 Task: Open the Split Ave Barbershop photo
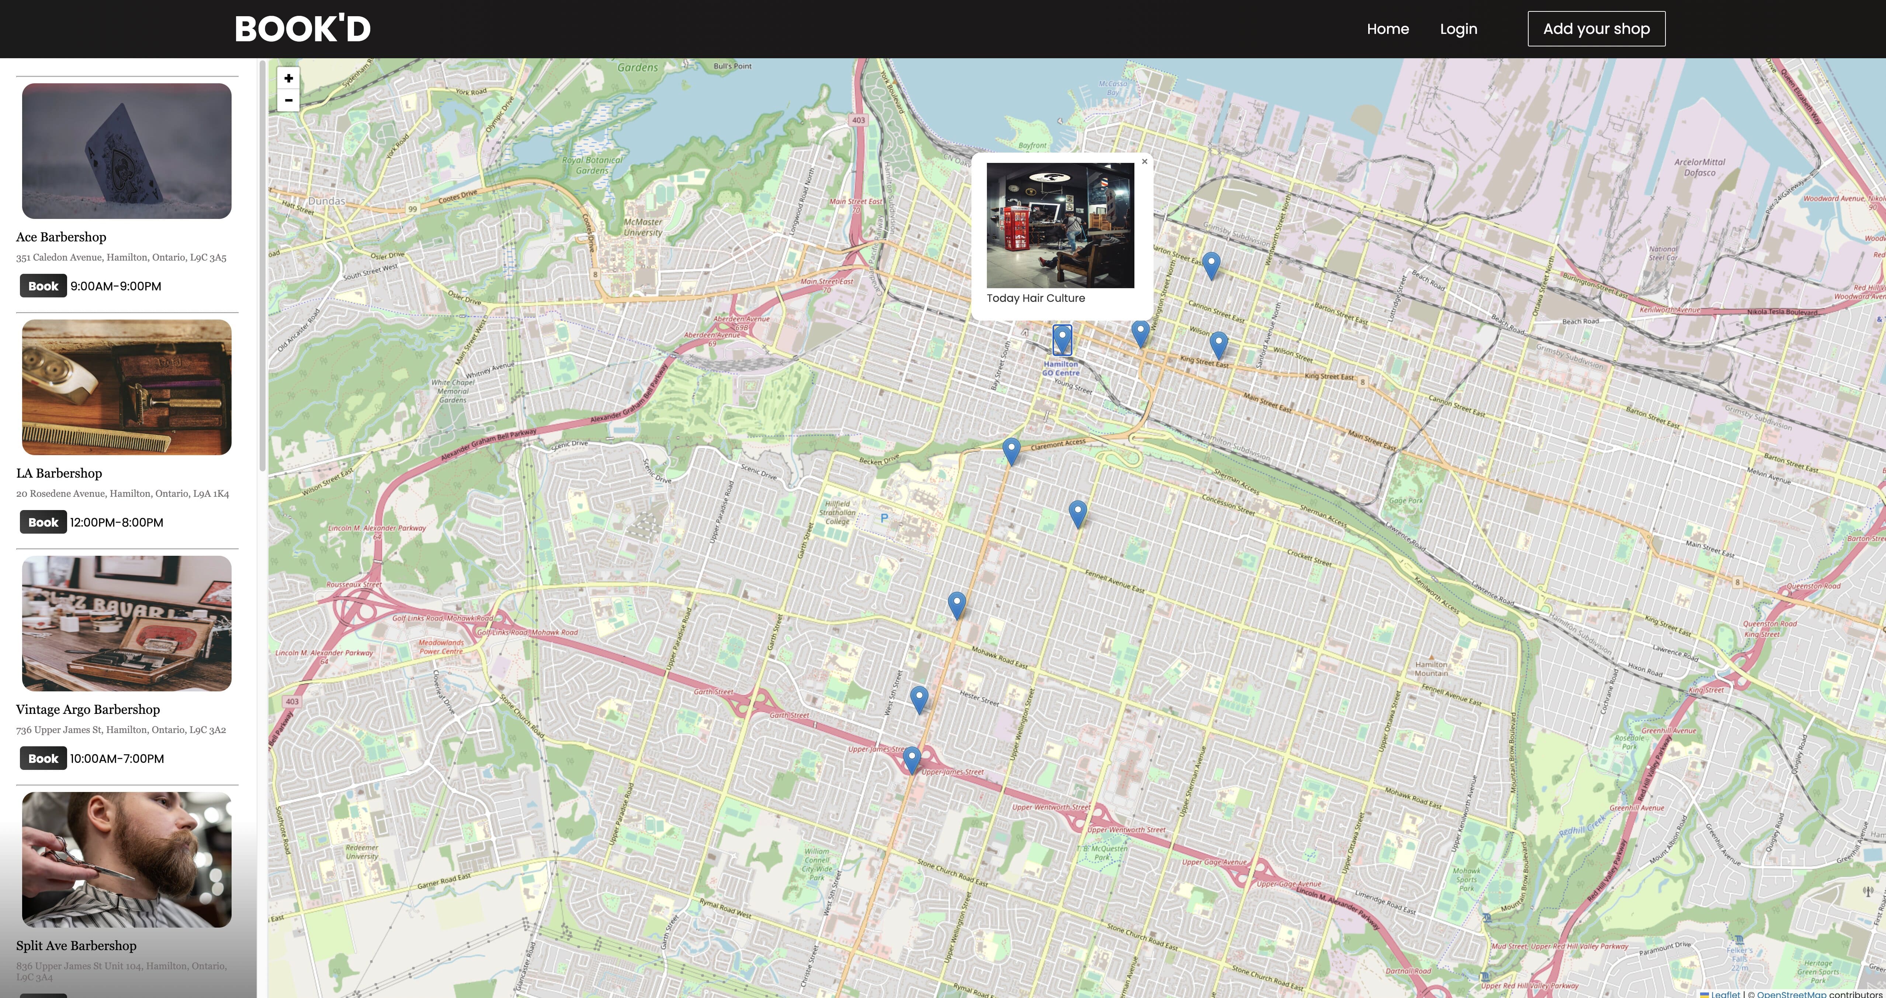point(126,860)
